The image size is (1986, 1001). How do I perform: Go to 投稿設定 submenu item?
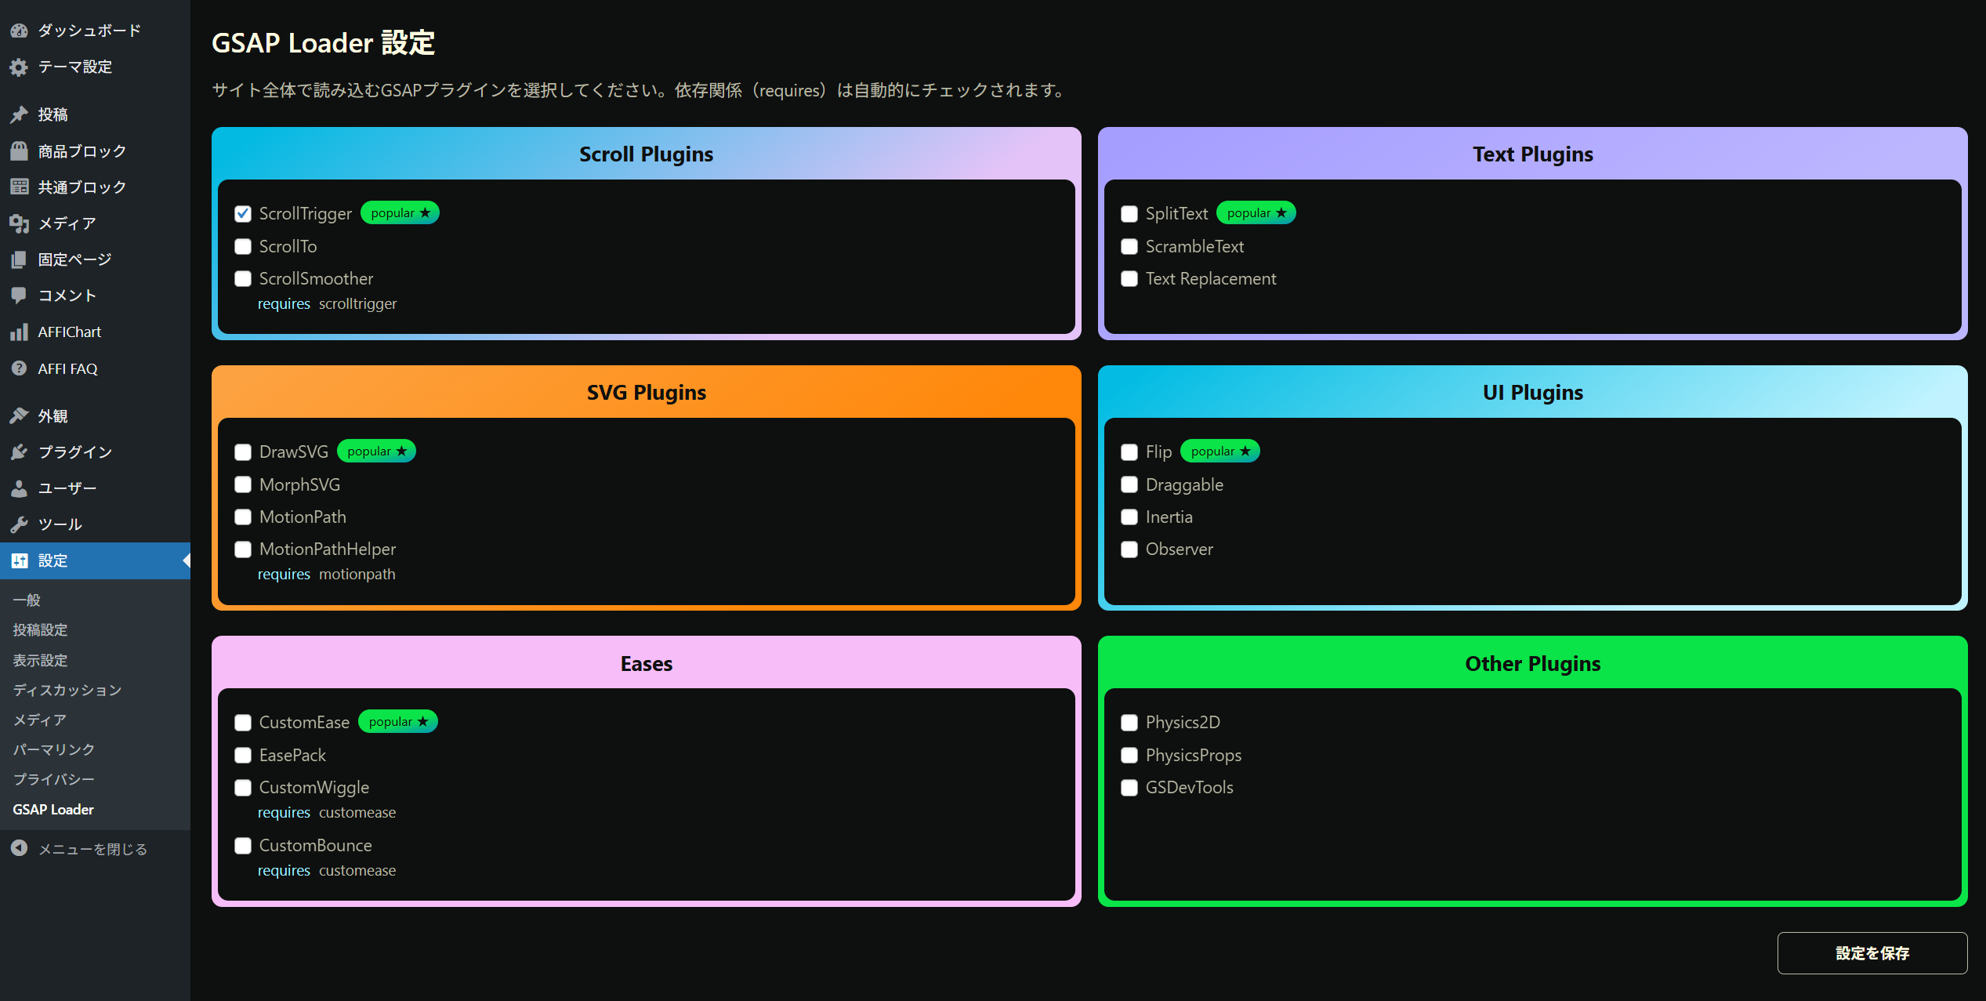click(40, 629)
